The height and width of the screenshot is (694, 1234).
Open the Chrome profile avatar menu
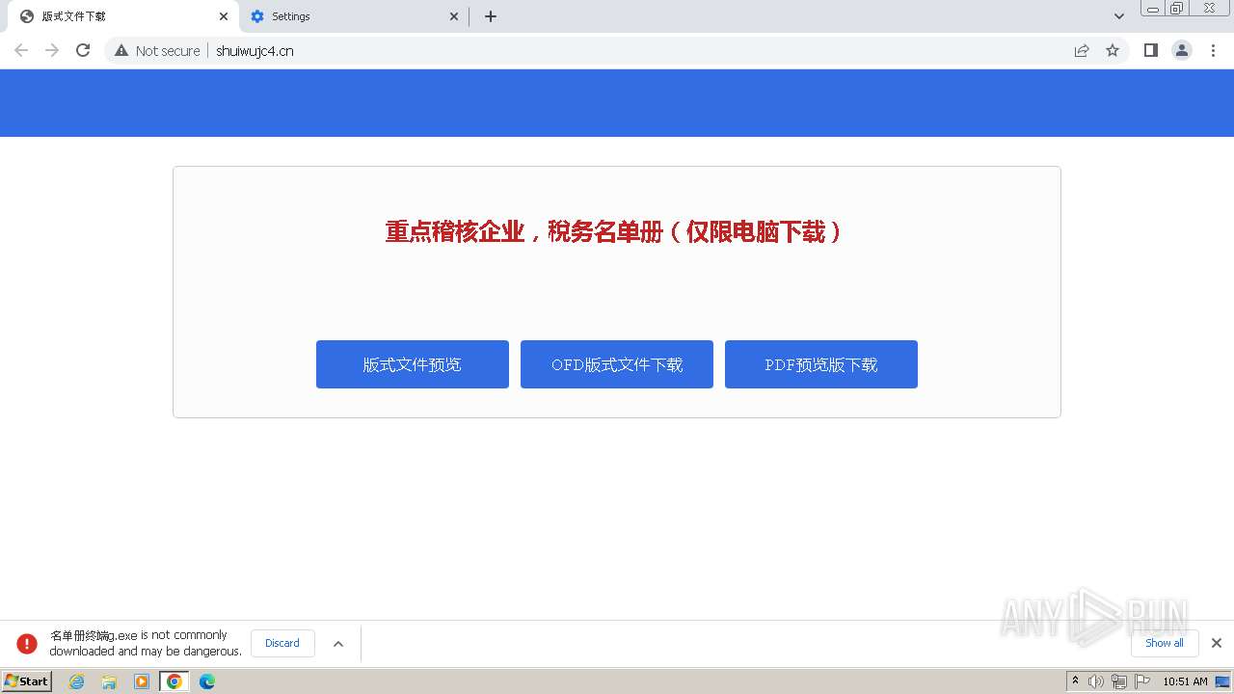point(1181,50)
